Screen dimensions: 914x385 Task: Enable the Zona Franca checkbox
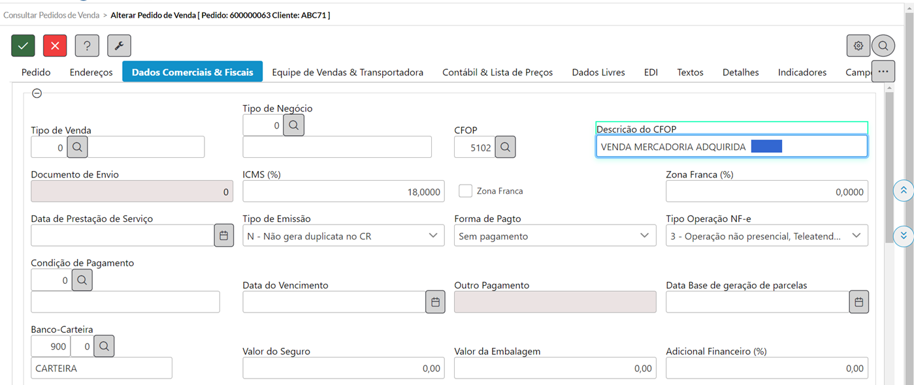coord(465,191)
